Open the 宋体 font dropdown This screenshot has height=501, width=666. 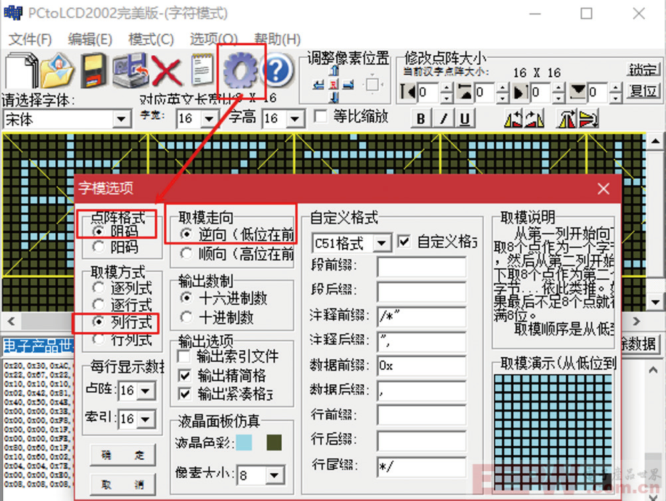click(121, 120)
